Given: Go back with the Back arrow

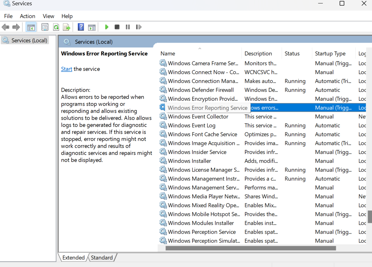Looking at the screenshot, I should tap(6, 27).
